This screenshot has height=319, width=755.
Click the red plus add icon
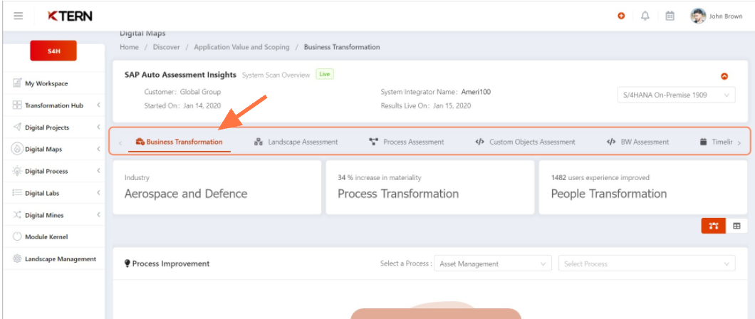tap(621, 16)
